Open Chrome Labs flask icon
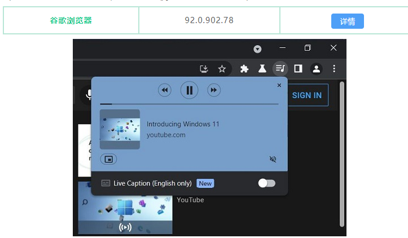408x238 pixels. [x=262, y=69]
